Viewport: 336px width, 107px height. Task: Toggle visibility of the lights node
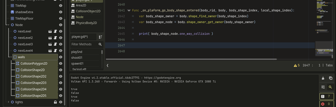[x=61, y=102]
